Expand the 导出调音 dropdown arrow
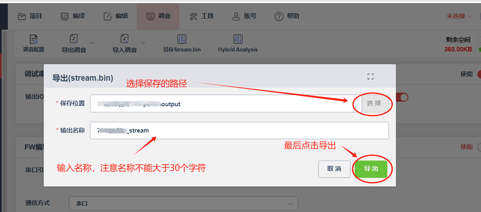481x212 pixels. point(92,42)
